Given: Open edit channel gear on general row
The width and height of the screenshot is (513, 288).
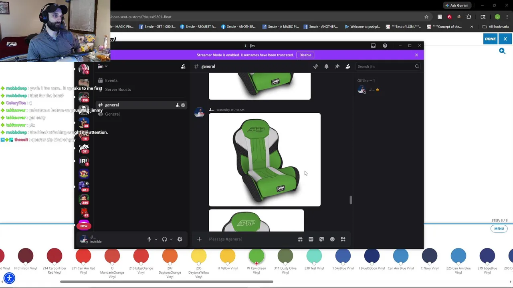Looking at the screenshot, I should coord(183,105).
